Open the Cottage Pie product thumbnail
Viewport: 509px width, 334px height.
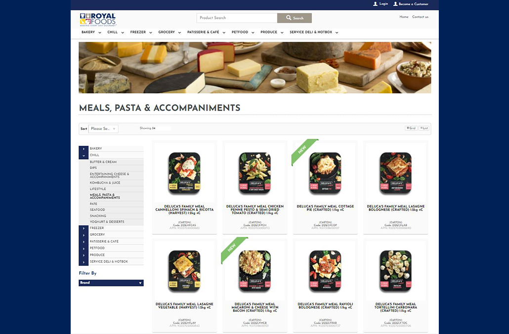(x=325, y=173)
